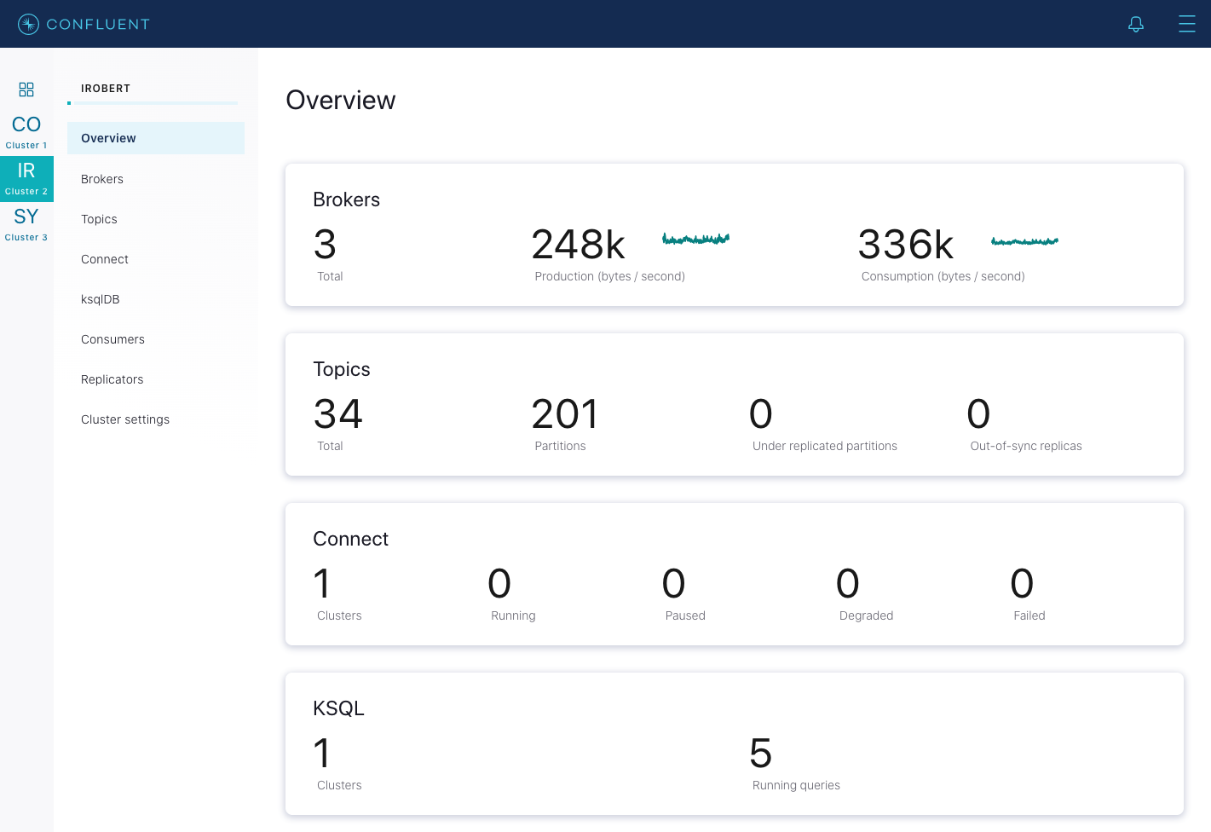1211x832 pixels.
Task: Click the production throughput sparkline
Action: pyautogui.click(x=695, y=240)
